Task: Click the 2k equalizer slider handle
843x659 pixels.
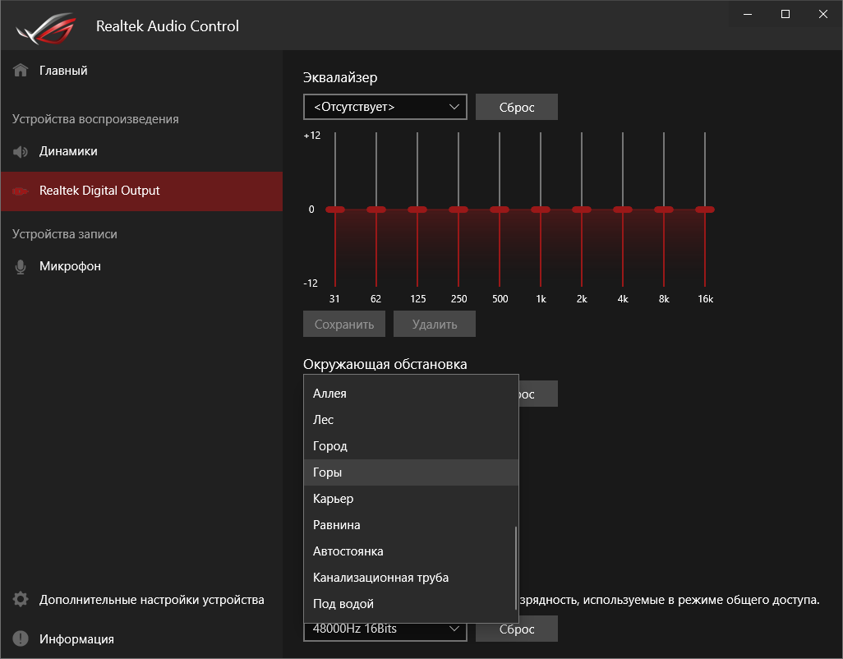Action: [x=582, y=210]
